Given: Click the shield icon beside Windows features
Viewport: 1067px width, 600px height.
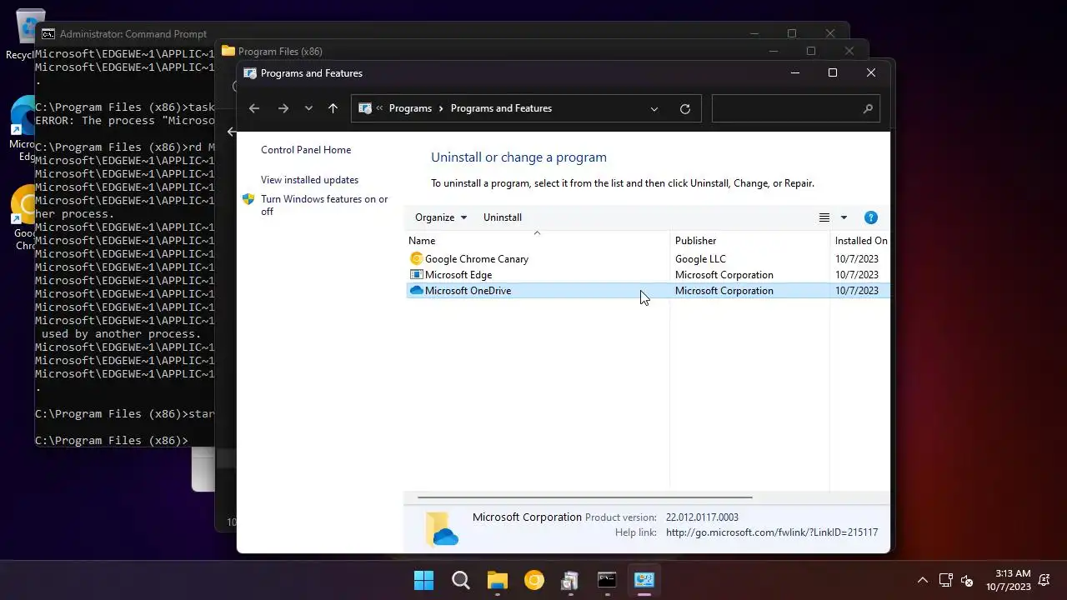Looking at the screenshot, I should (248, 199).
